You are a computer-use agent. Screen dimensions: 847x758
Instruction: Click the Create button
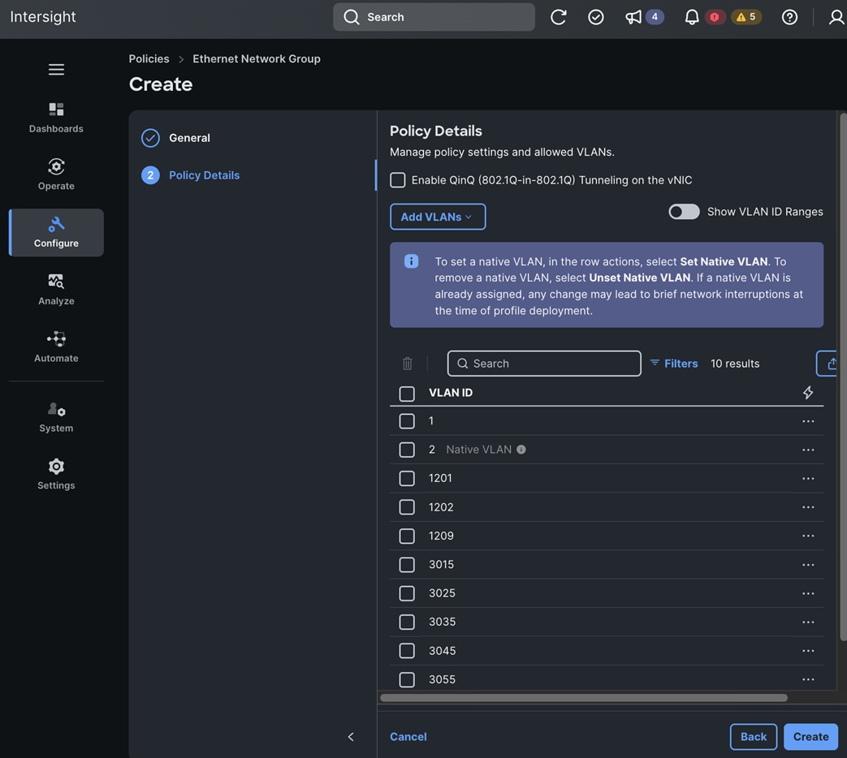tap(810, 736)
